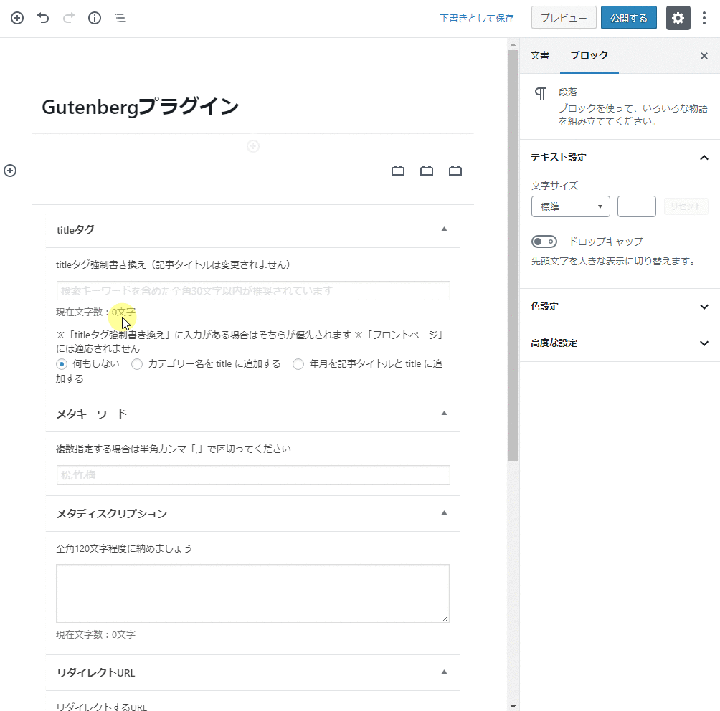Viewport: 720px width, 711px height.
Task: Click the 公開する publish button
Action: coord(629,18)
